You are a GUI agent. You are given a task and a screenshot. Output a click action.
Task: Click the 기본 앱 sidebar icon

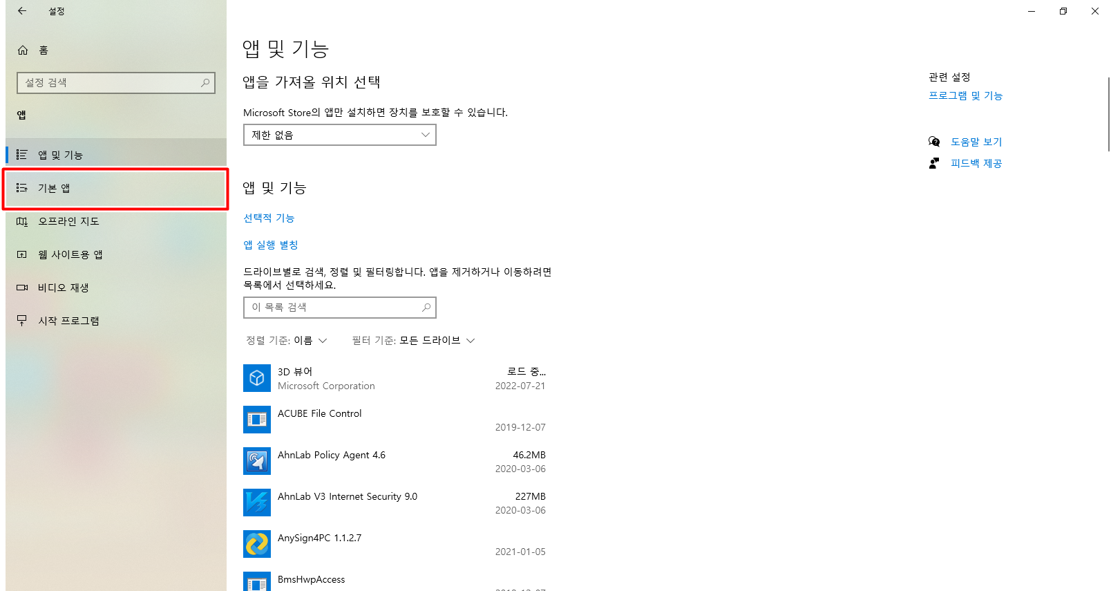(x=22, y=188)
